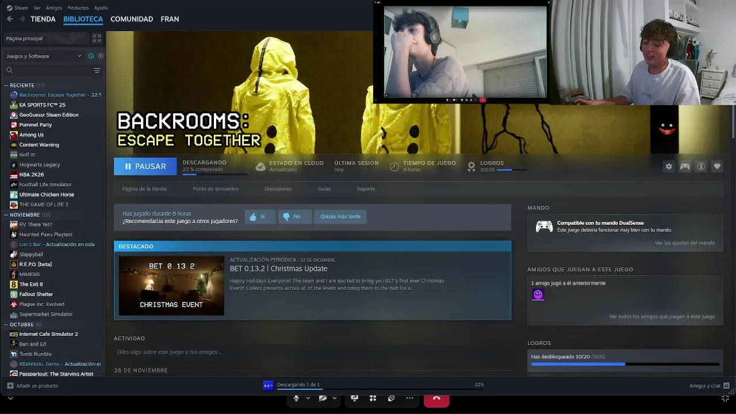Add Backrooms to favorites with heart icon
Image resolution: width=736 pixels, height=414 pixels.
[x=717, y=166]
